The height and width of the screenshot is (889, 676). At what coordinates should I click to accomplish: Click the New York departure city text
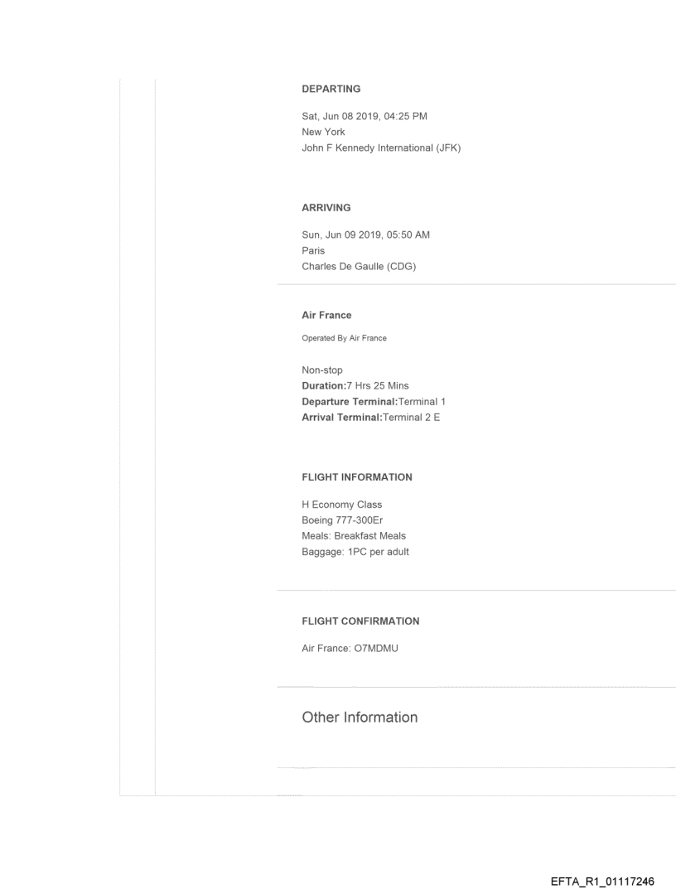click(x=323, y=132)
